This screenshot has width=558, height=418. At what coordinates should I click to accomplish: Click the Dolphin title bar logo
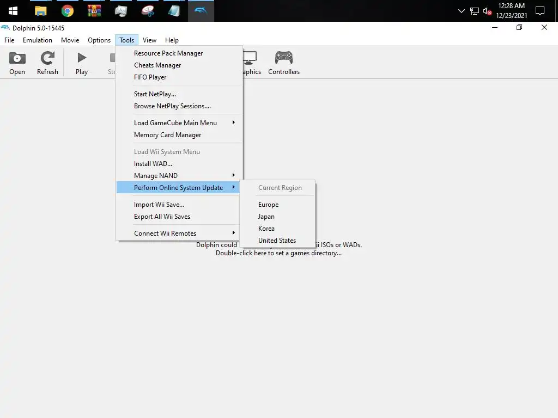[x=5, y=28]
